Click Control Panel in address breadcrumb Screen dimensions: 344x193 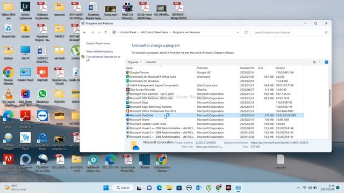pos(128,32)
